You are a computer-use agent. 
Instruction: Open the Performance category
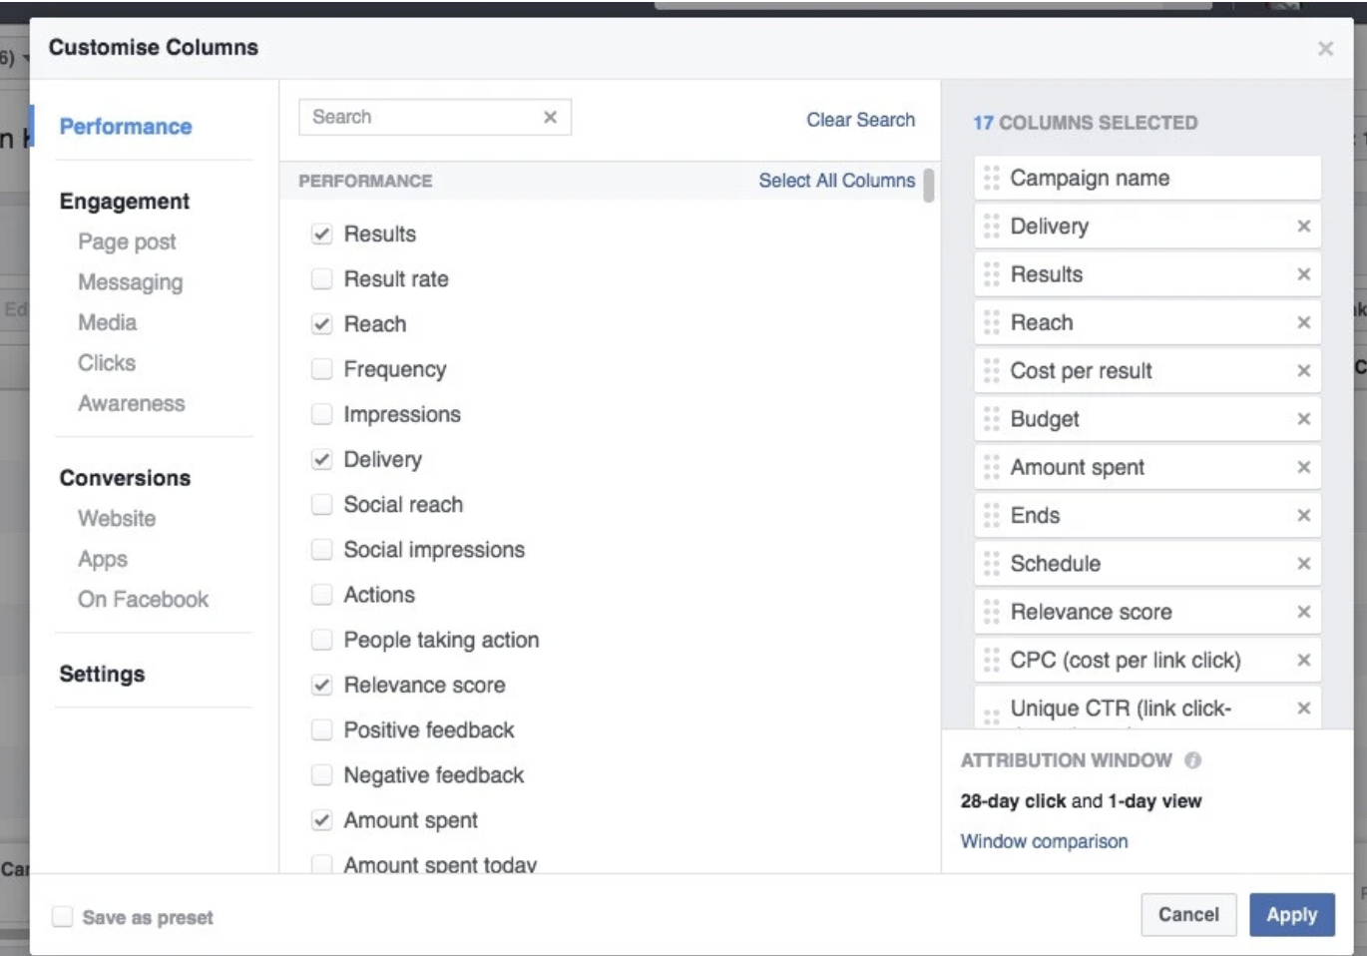(x=126, y=127)
